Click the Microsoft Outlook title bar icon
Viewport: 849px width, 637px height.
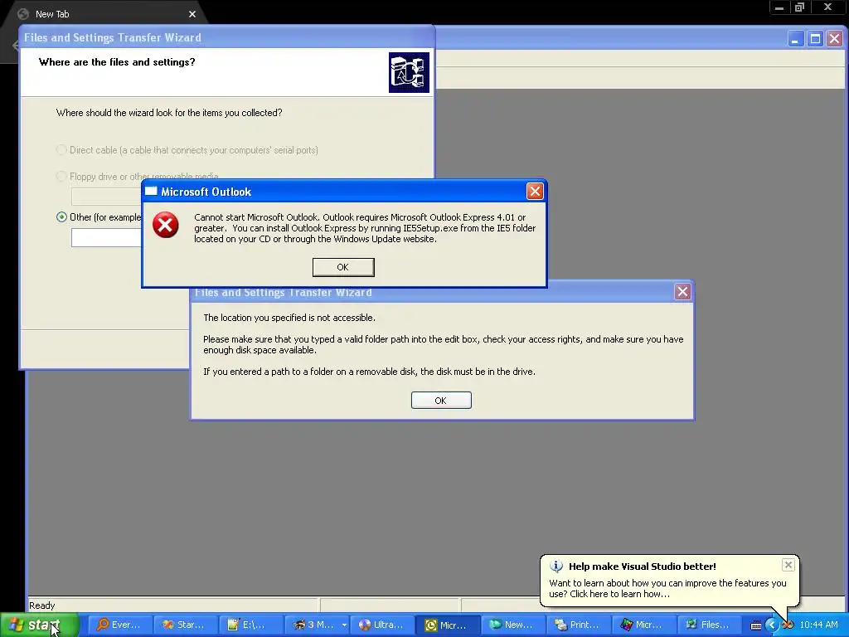click(x=151, y=192)
